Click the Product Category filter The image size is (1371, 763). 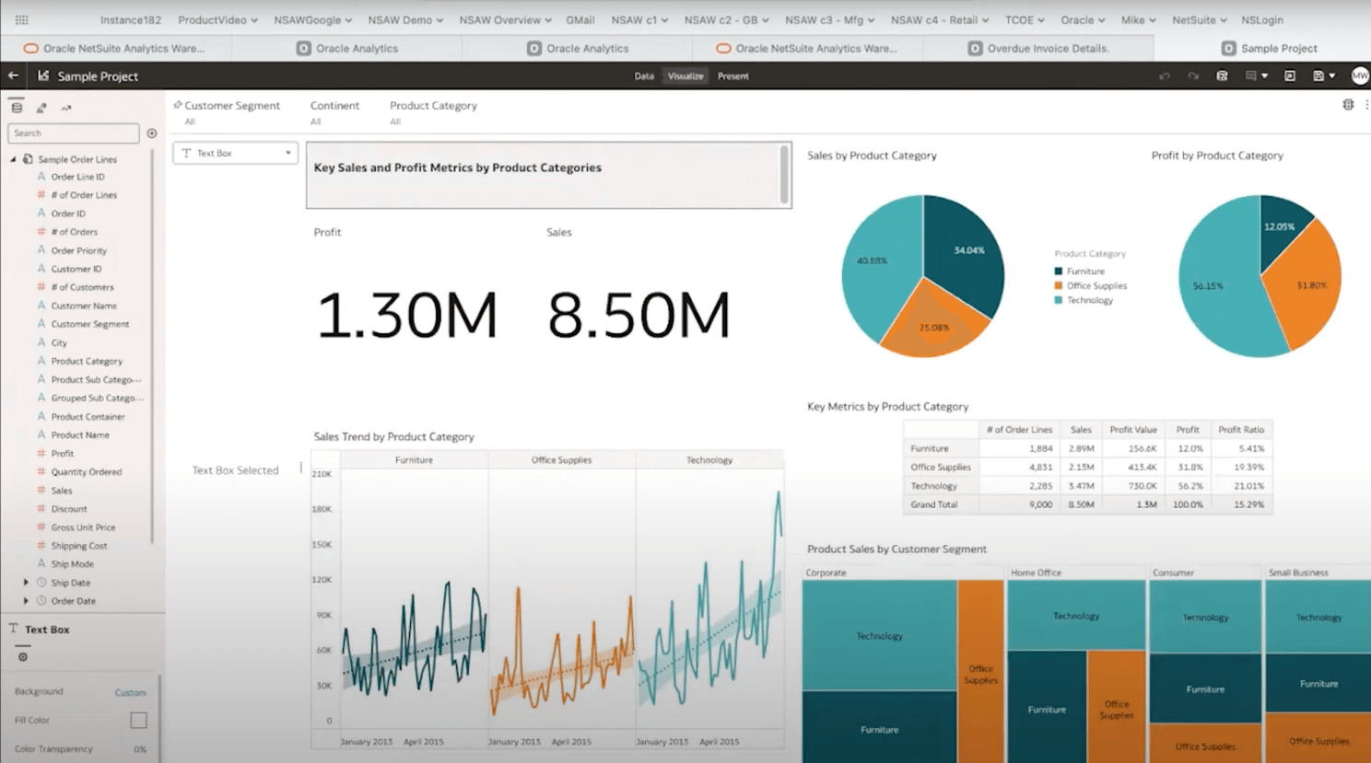[433, 106]
